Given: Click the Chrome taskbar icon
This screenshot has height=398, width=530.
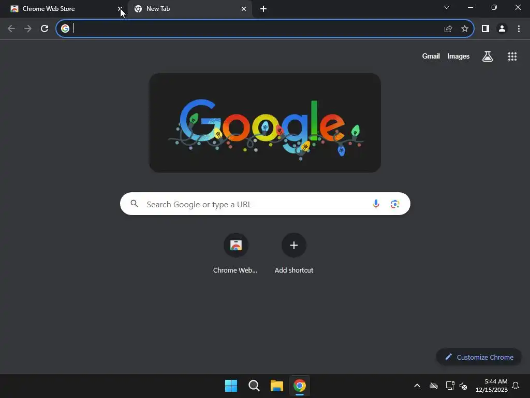Looking at the screenshot, I should (300, 386).
